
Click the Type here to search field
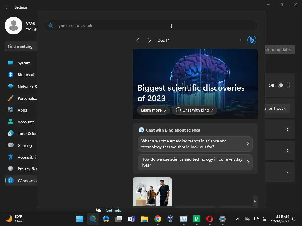[151, 26]
